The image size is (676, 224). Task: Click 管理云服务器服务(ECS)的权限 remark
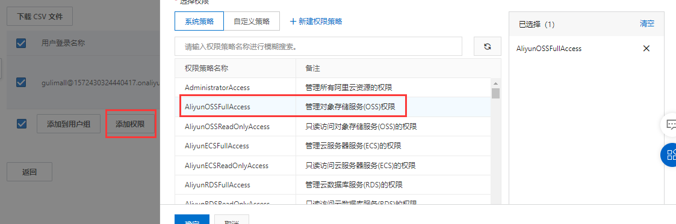pos(353,146)
